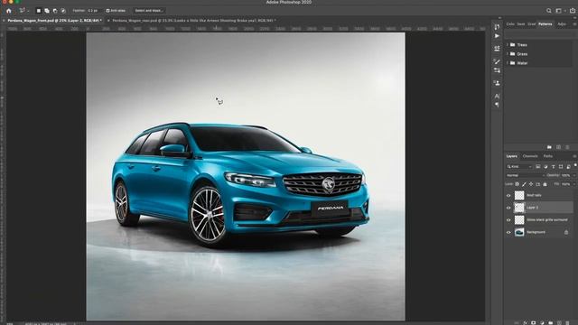Select the Subtract from selection mode icon

tap(55, 11)
